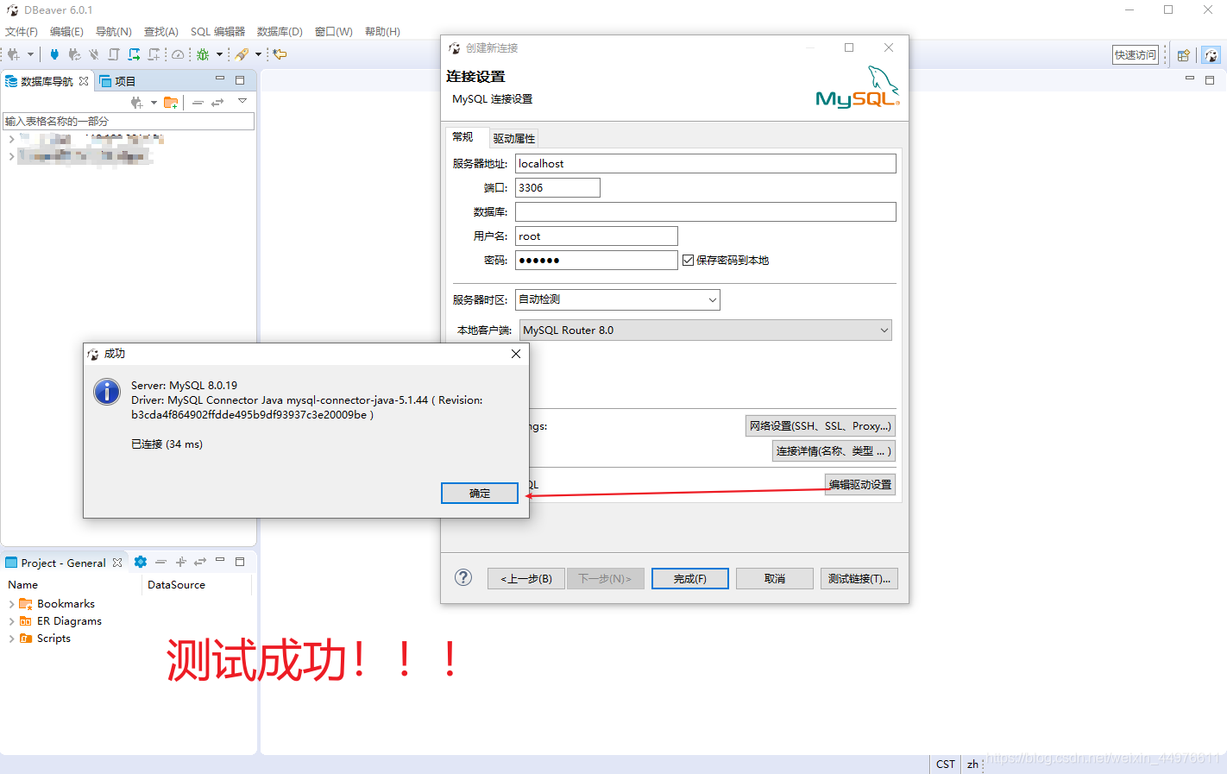Click the green bug debug icon
This screenshot has width=1227, height=774.
(x=203, y=54)
